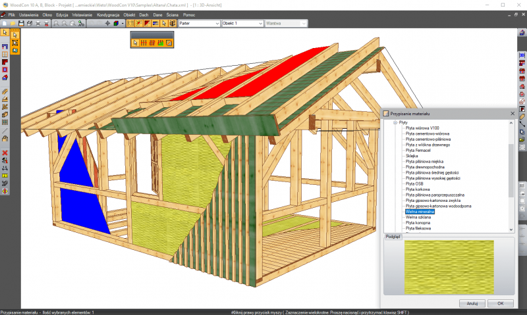Open the Kondygnacja menu
The height and width of the screenshot is (315, 527).
[107, 14]
